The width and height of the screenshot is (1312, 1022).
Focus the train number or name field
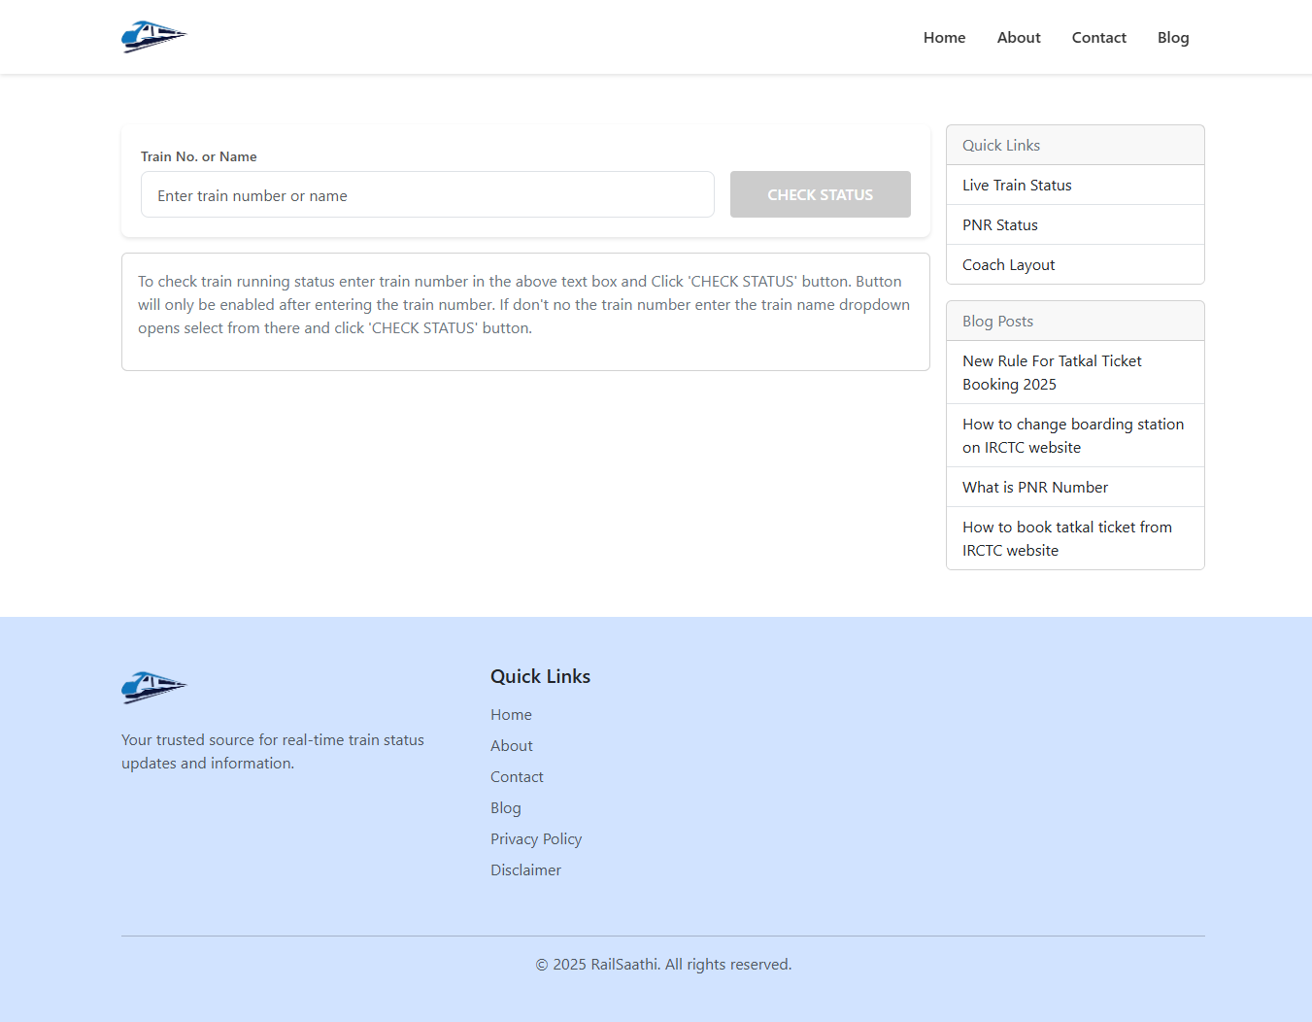click(x=427, y=195)
